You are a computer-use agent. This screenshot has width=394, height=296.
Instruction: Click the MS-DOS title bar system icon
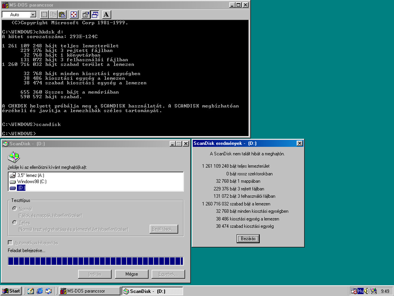pos(5,5)
